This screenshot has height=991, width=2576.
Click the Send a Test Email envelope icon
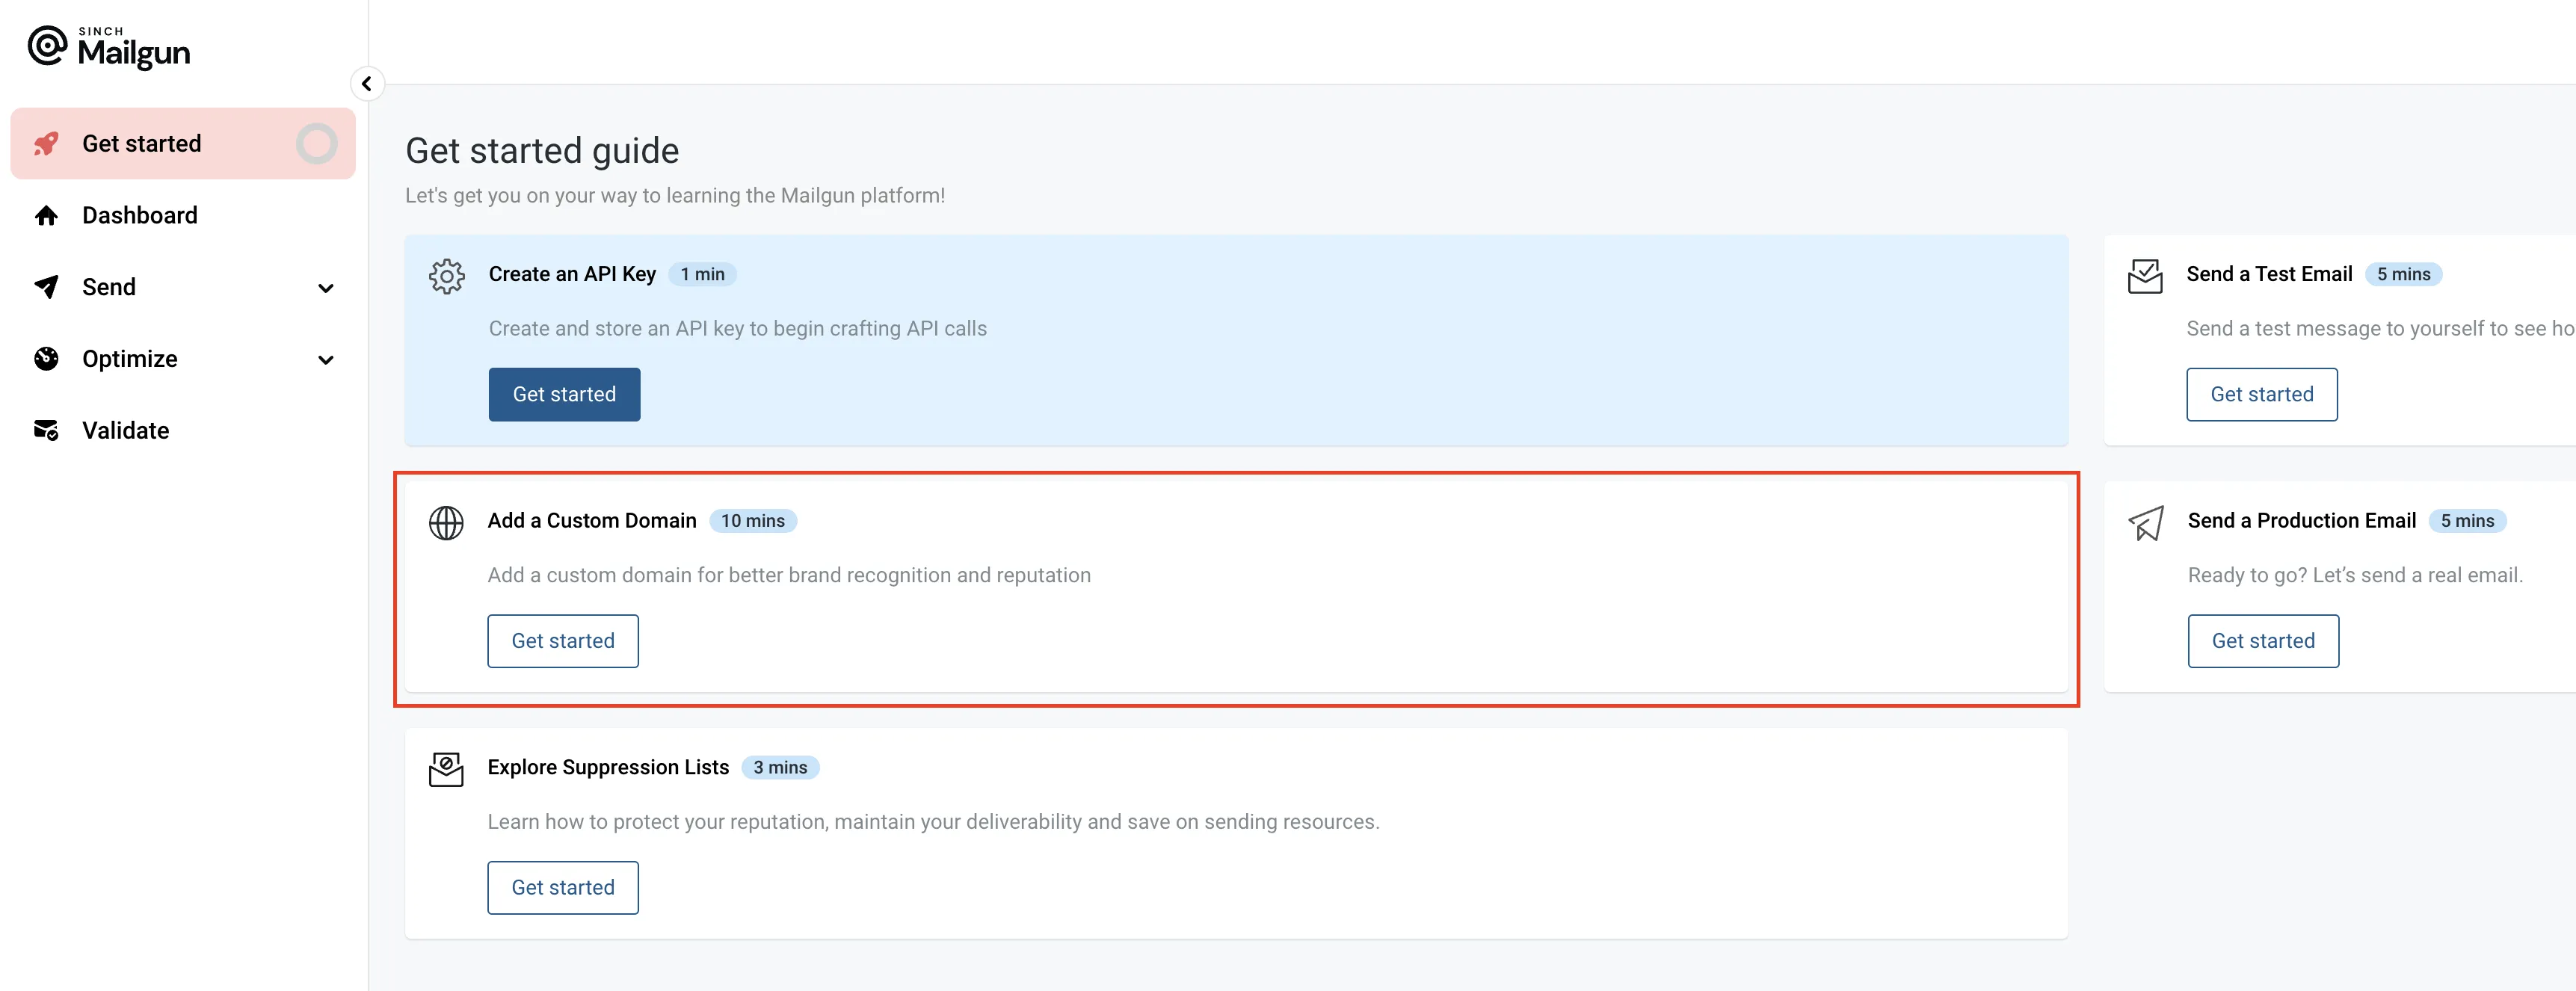click(2145, 276)
